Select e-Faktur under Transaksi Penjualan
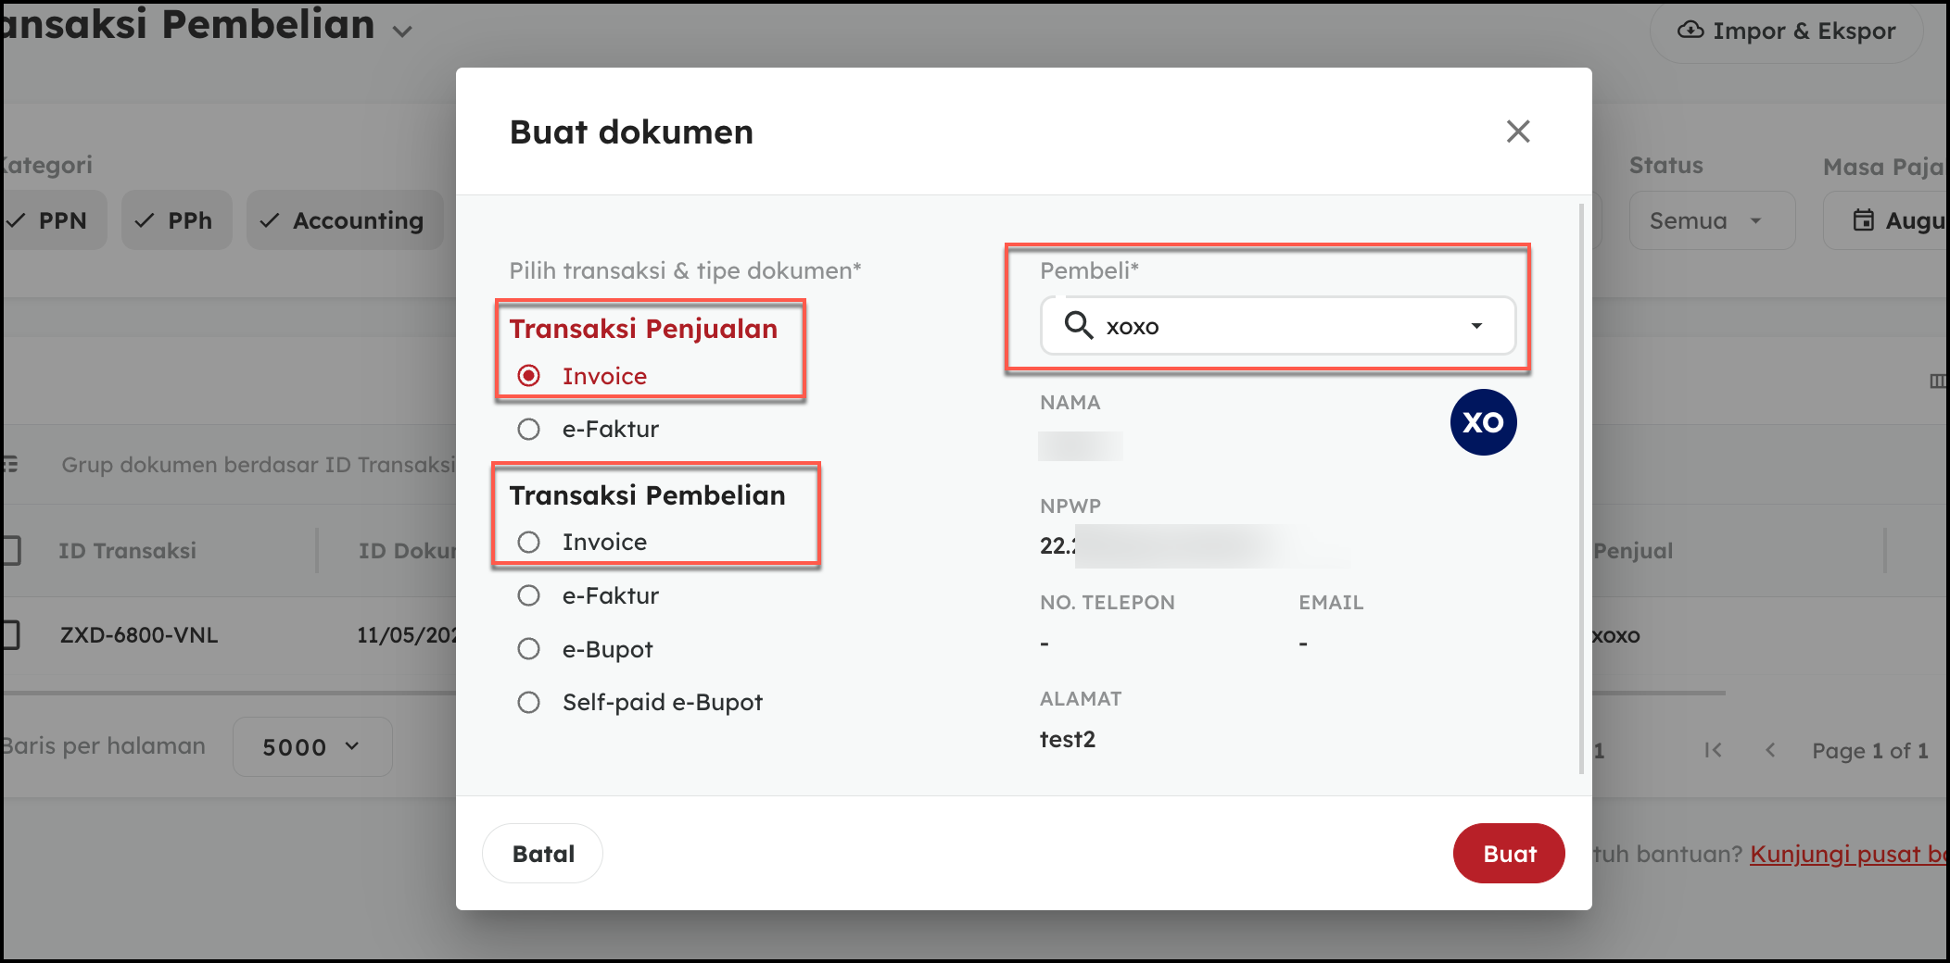The height and width of the screenshot is (963, 1950). tap(529, 430)
